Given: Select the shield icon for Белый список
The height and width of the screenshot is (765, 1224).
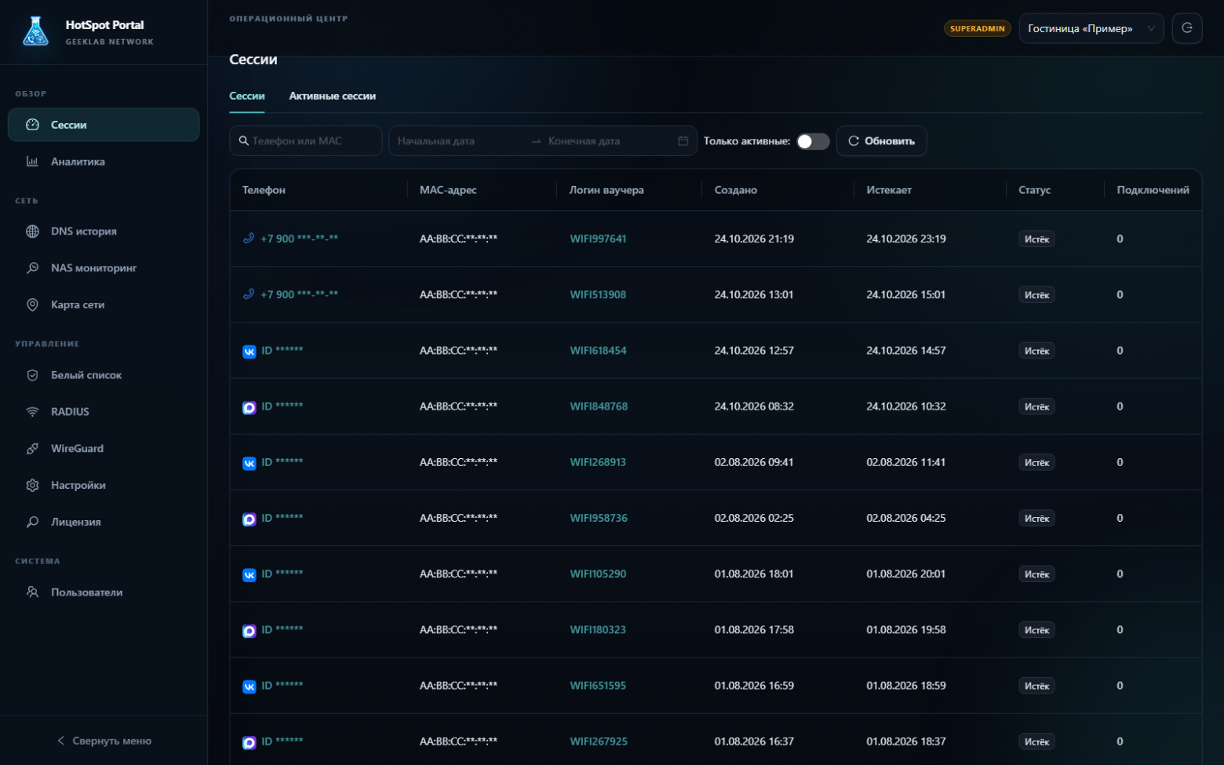Looking at the screenshot, I should (32, 375).
